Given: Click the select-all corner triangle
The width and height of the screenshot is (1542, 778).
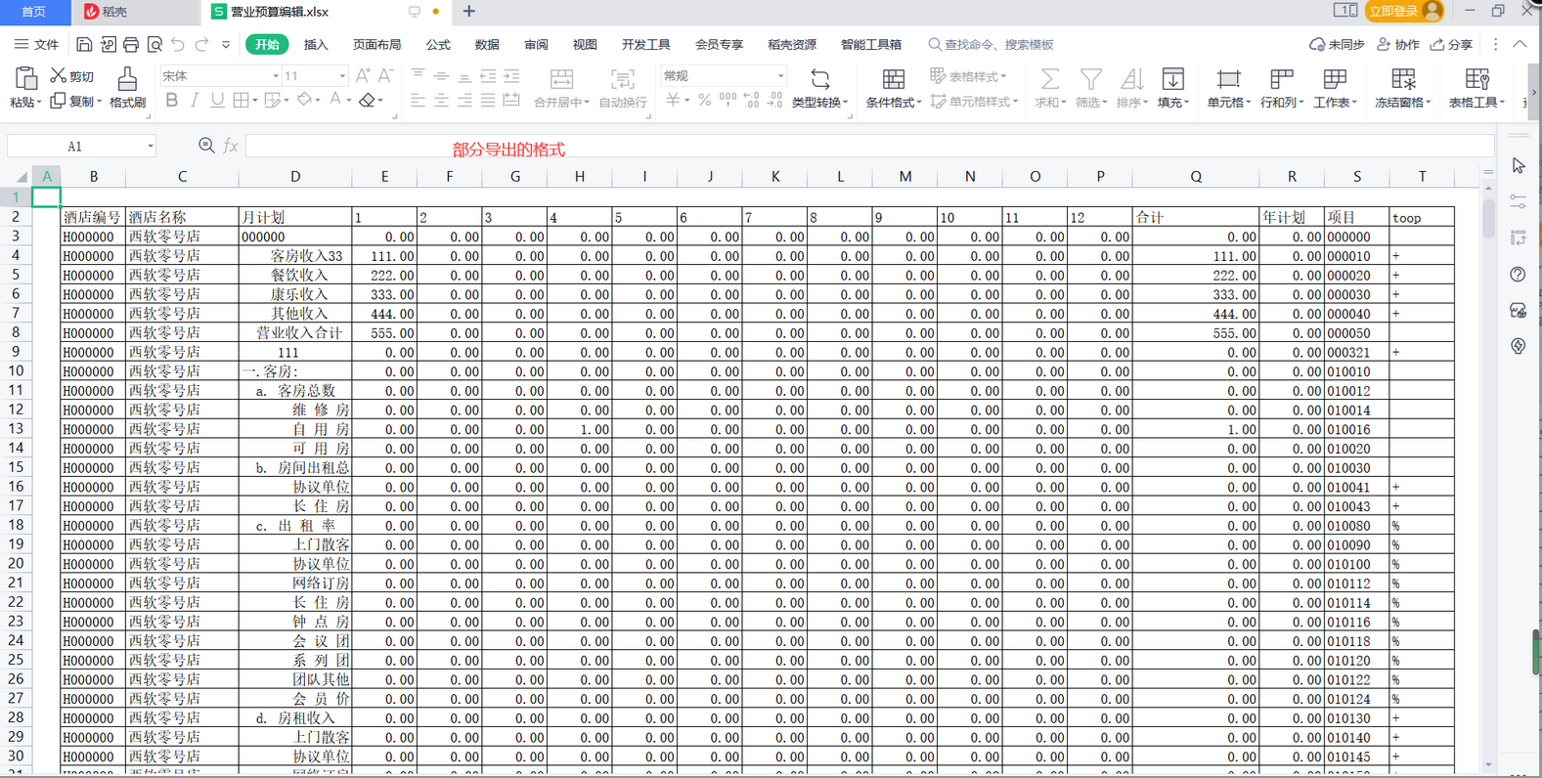Looking at the screenshot, I should [x=21, y=176].
